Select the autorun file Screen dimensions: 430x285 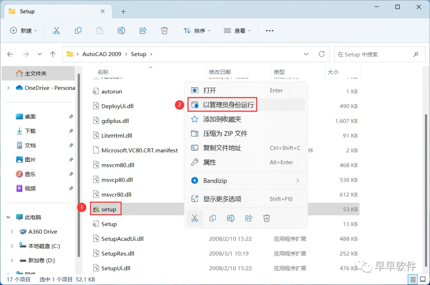111,91
